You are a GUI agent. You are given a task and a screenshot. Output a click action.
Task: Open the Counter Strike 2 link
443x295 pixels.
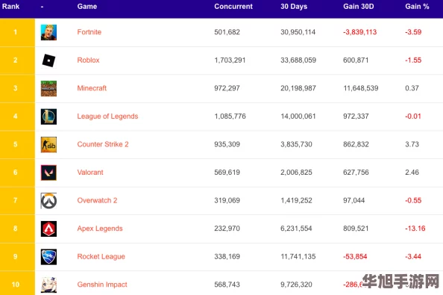click(103, 144)
